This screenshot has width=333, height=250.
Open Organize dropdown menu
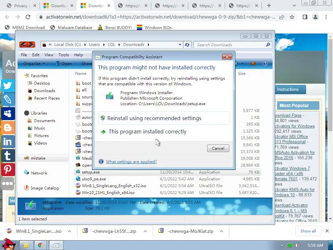click(x=34, y=63)
